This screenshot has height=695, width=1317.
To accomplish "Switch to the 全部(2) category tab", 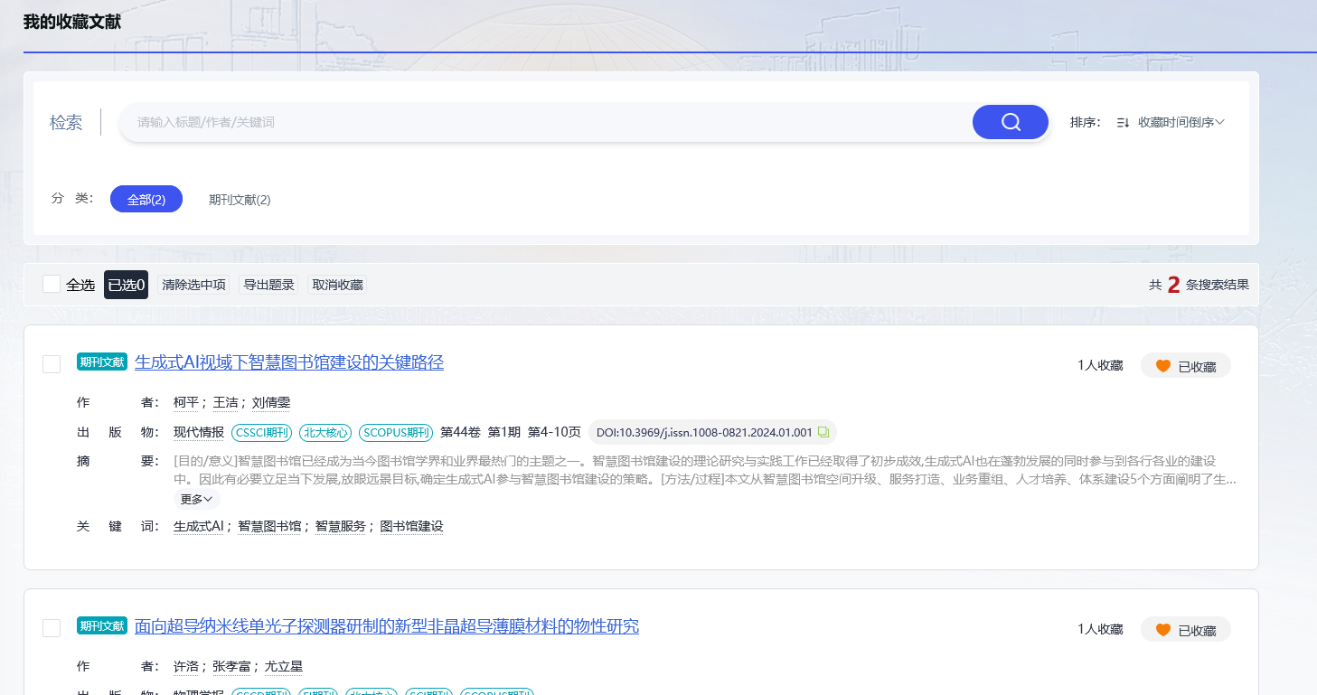I will point(146,199).
